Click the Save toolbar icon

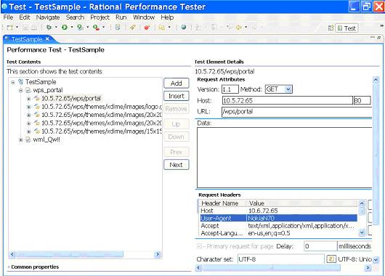click(25, 28)
